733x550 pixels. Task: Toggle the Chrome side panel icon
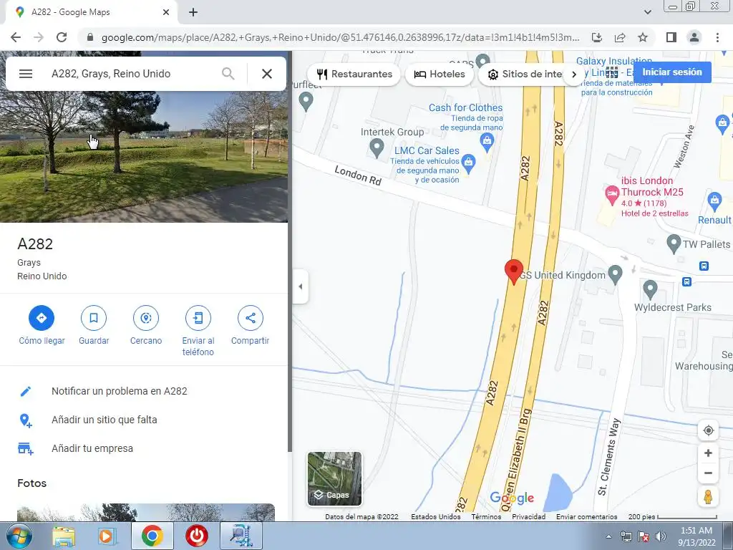click(671, 37)
